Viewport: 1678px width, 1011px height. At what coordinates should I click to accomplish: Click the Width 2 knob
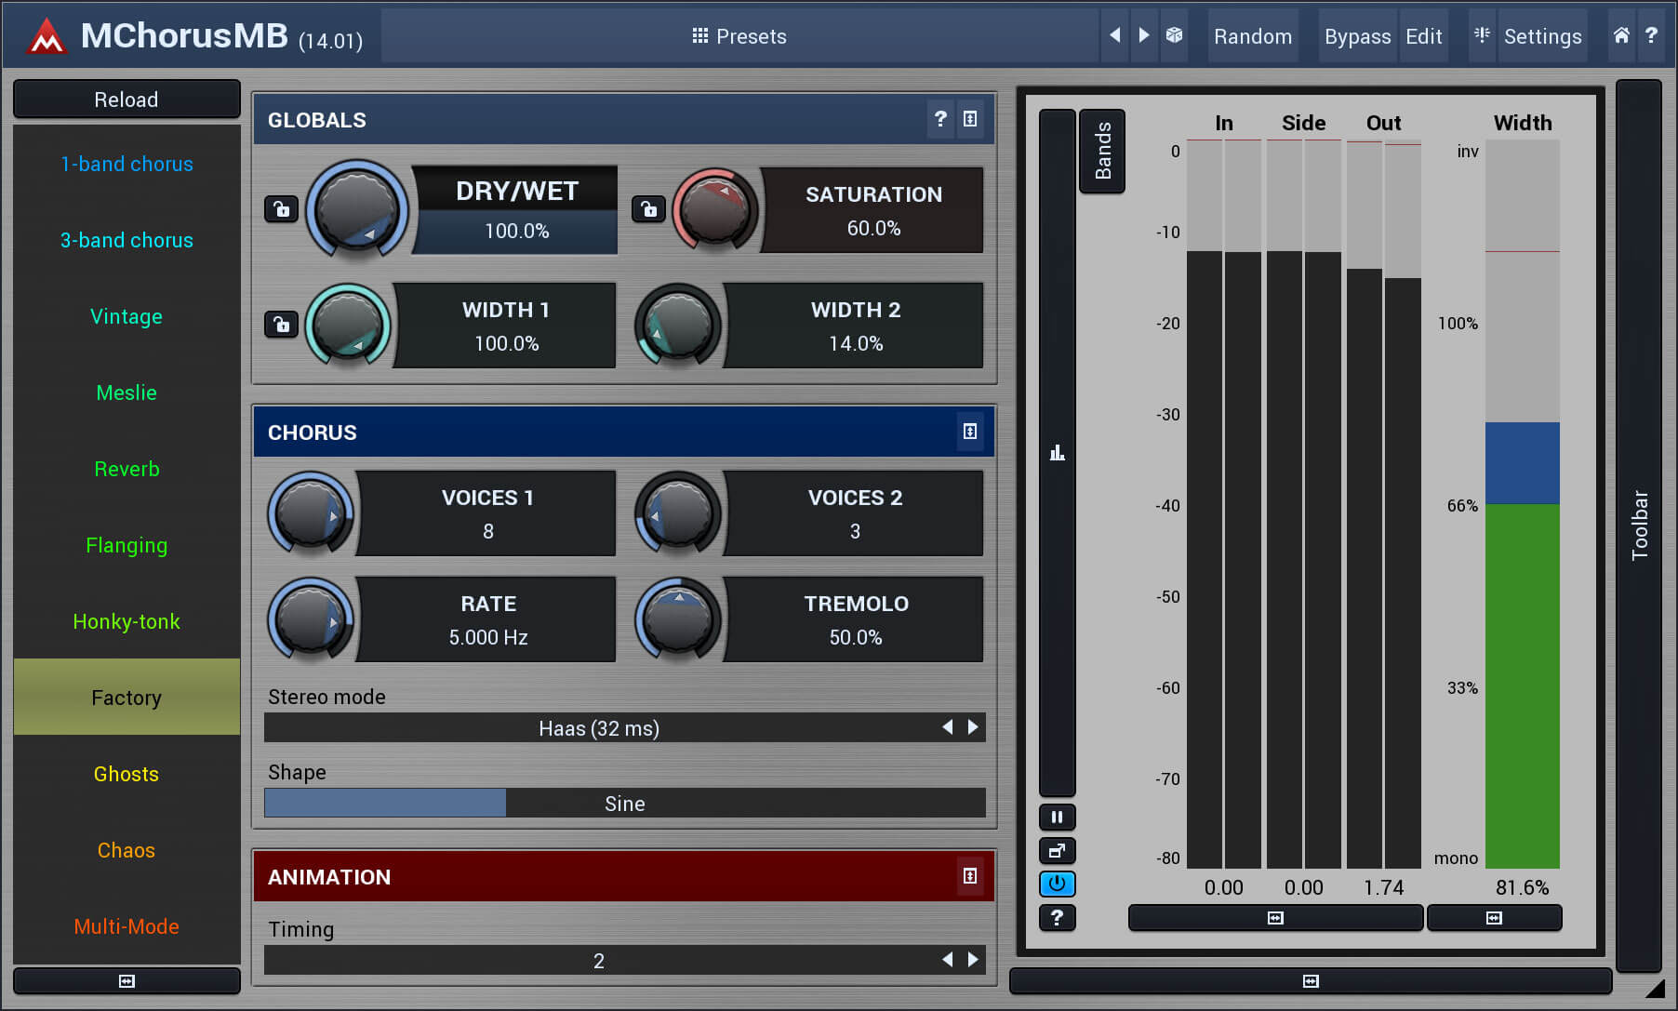click(x=678, y=325)
